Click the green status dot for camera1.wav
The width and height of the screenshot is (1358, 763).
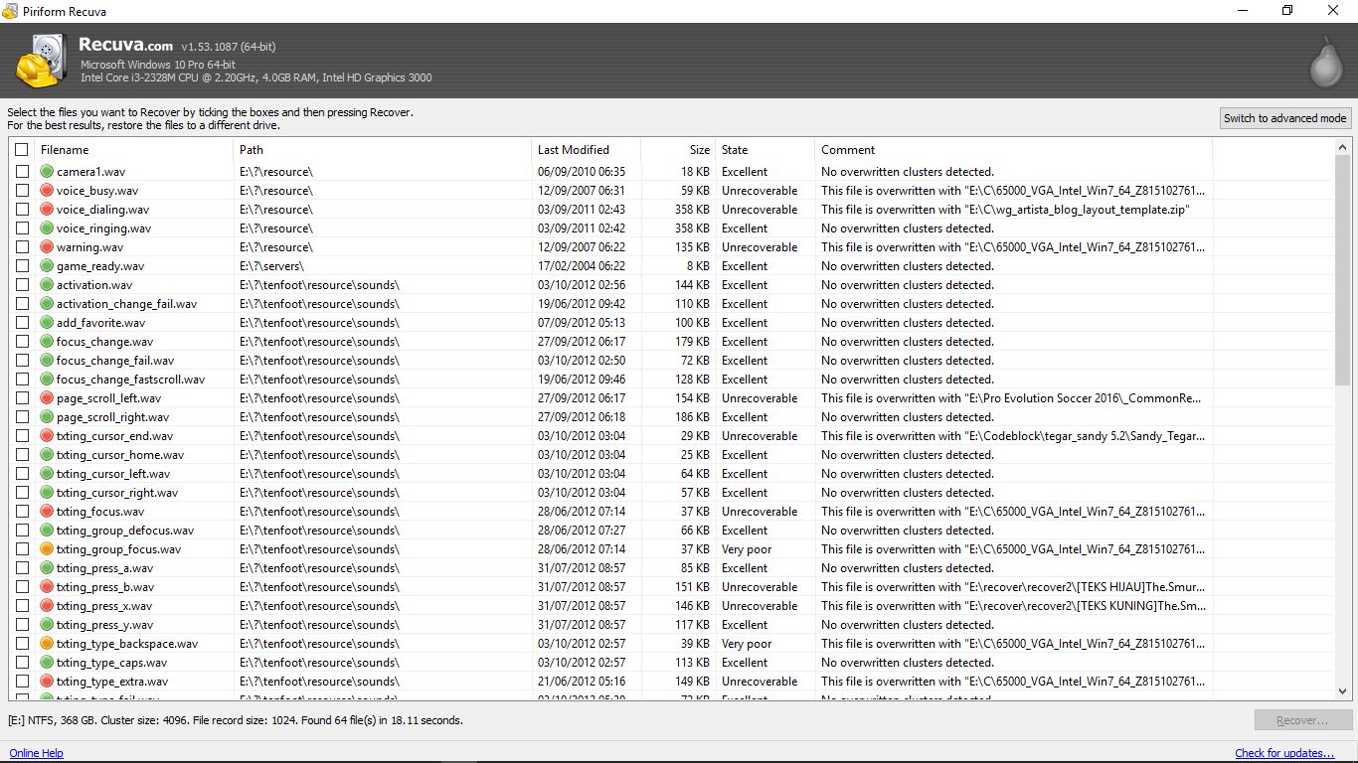[47, 172]
